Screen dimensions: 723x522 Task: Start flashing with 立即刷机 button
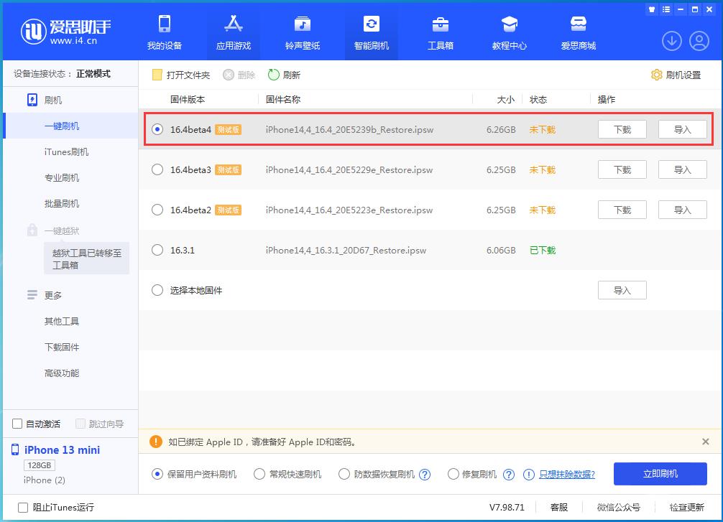(659, 474)
